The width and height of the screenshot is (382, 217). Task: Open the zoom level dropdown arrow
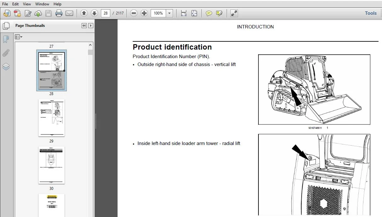pos(170,13)
